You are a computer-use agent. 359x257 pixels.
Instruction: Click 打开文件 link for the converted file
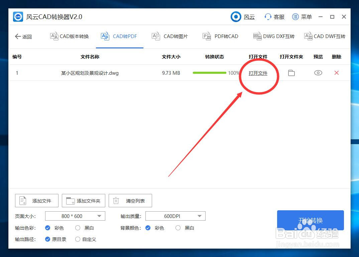point(258,73)
